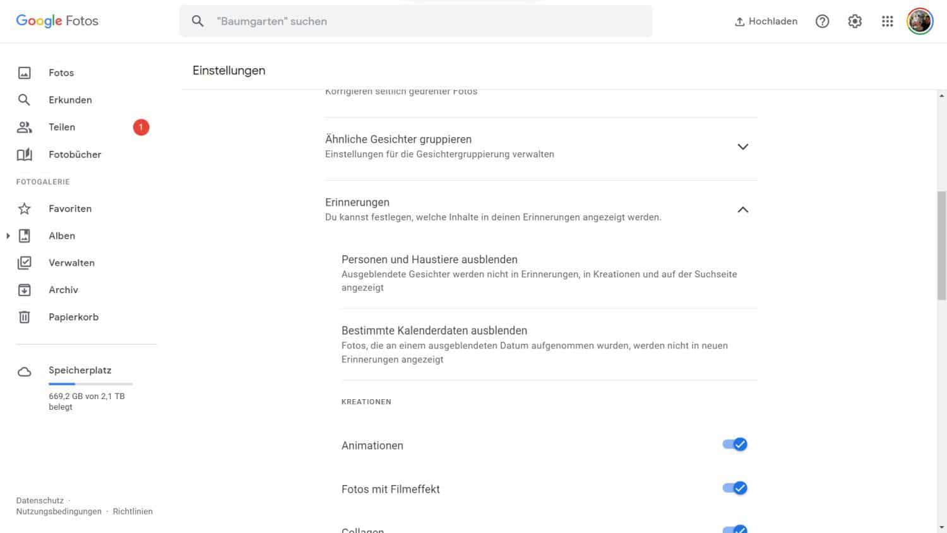Open the settings gear icon
The height and width of the screenshot is (533, 947).
tap(855, 21)
